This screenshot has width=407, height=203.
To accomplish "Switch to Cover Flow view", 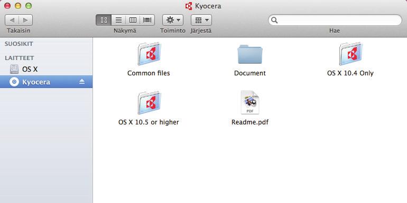I will 147,20.
